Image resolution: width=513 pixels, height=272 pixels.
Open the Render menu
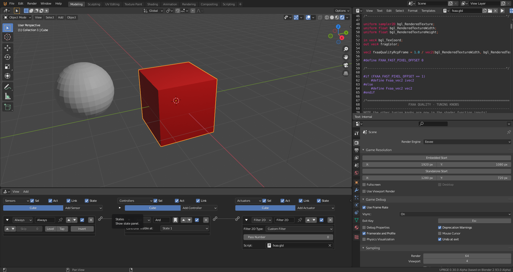tap(32, 3)
